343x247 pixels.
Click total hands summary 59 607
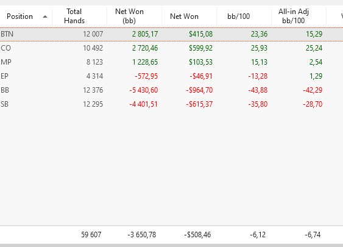[x=91, y=235]
